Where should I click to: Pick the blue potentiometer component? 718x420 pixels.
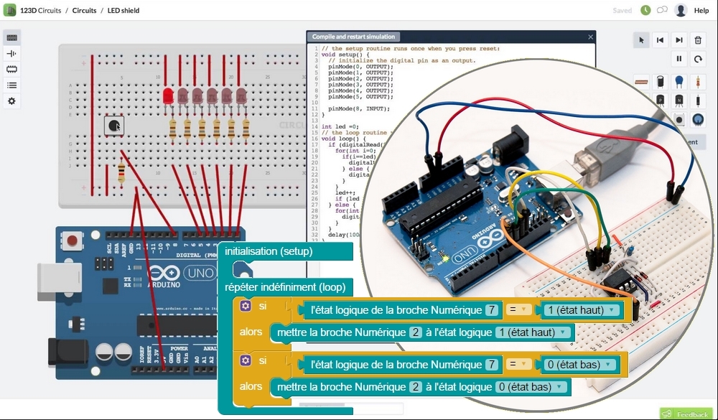point(698,120)
